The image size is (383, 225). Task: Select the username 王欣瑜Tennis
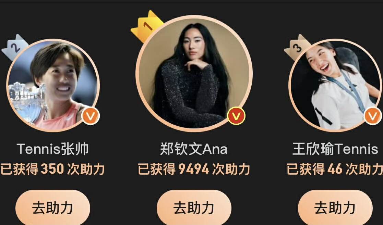[335, 149]
